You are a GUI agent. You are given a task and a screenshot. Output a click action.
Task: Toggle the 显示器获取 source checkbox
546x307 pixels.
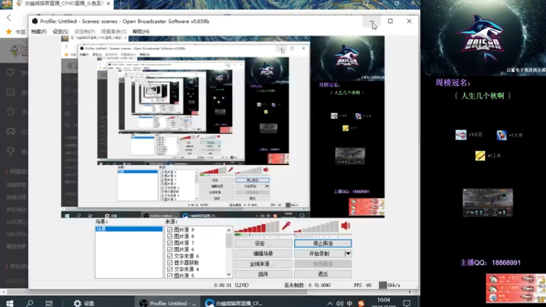170,263
